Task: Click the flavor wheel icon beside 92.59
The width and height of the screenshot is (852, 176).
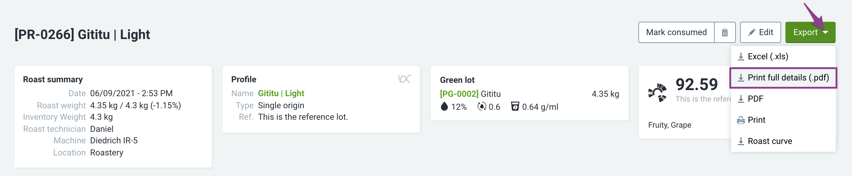Action: click(x=657, y=93)
